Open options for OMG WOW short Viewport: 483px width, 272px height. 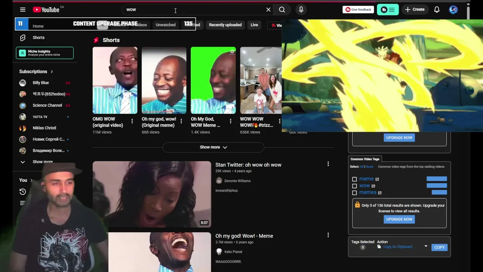pos(132,121)
